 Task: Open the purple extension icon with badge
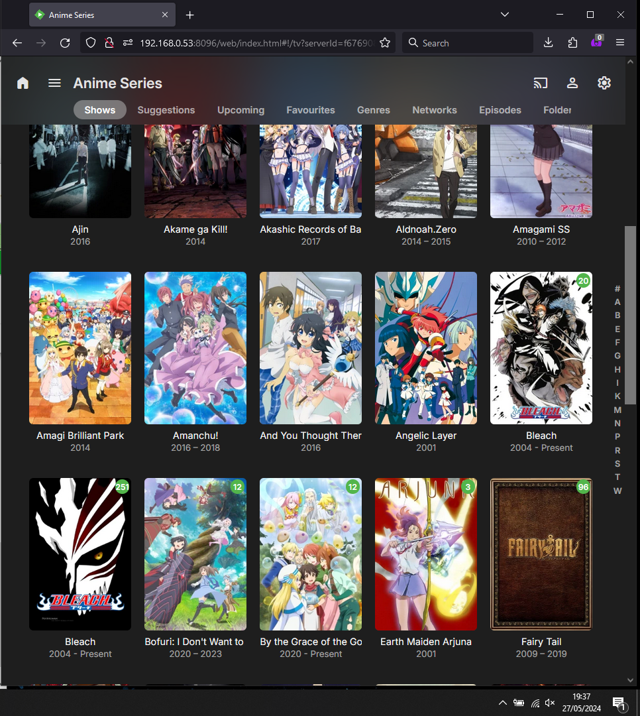click(597, 42)
